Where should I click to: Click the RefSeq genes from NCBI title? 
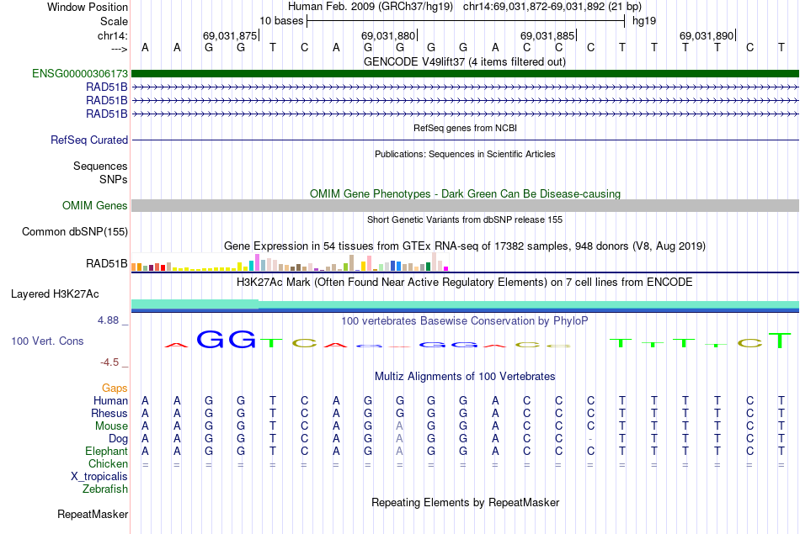[465, 128]
